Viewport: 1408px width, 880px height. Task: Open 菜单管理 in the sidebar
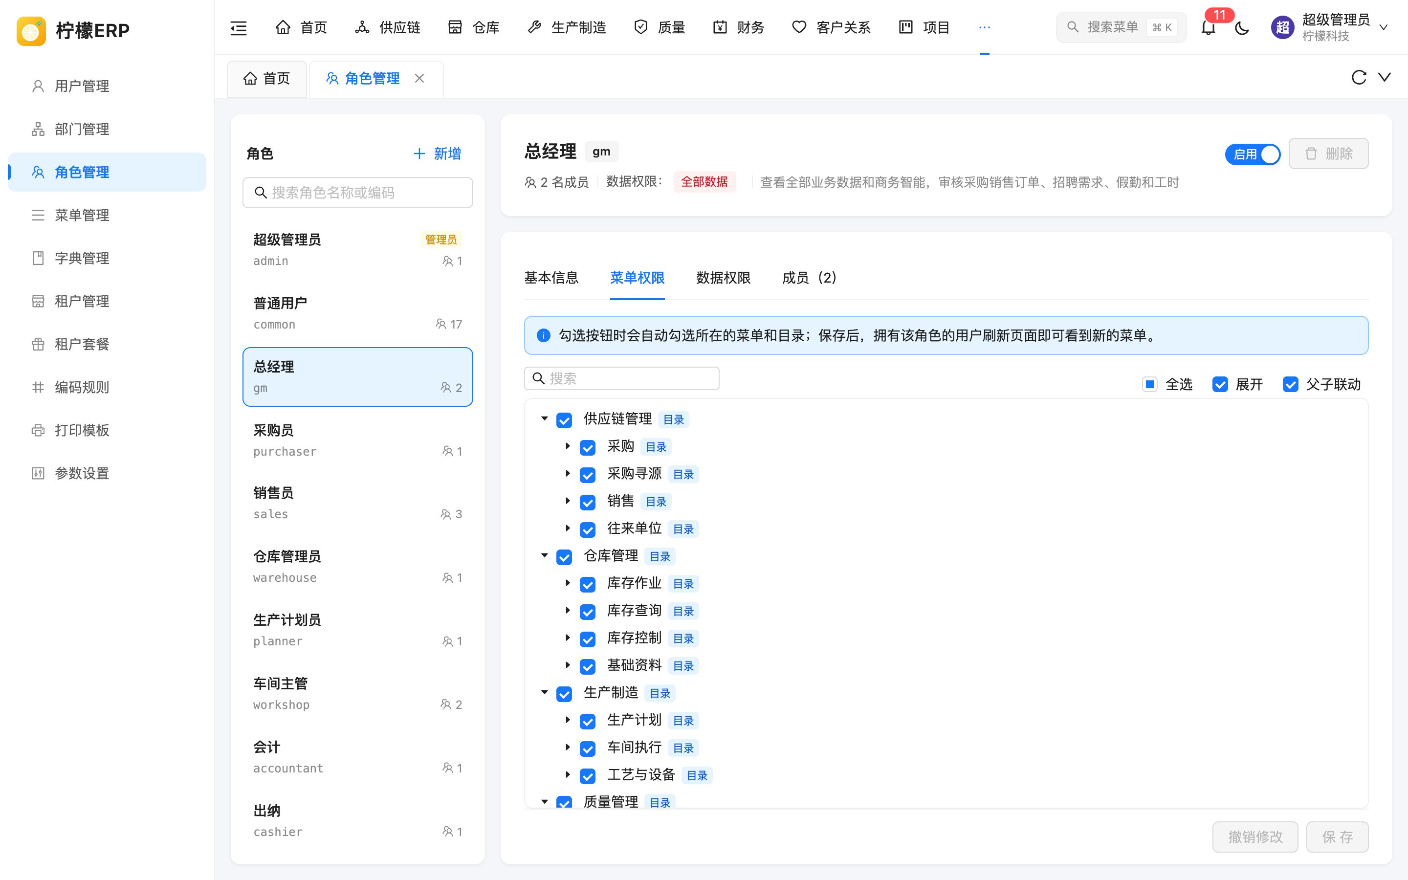click(107, 215)
